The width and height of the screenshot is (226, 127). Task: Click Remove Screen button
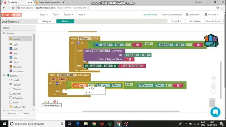point(214,21)
